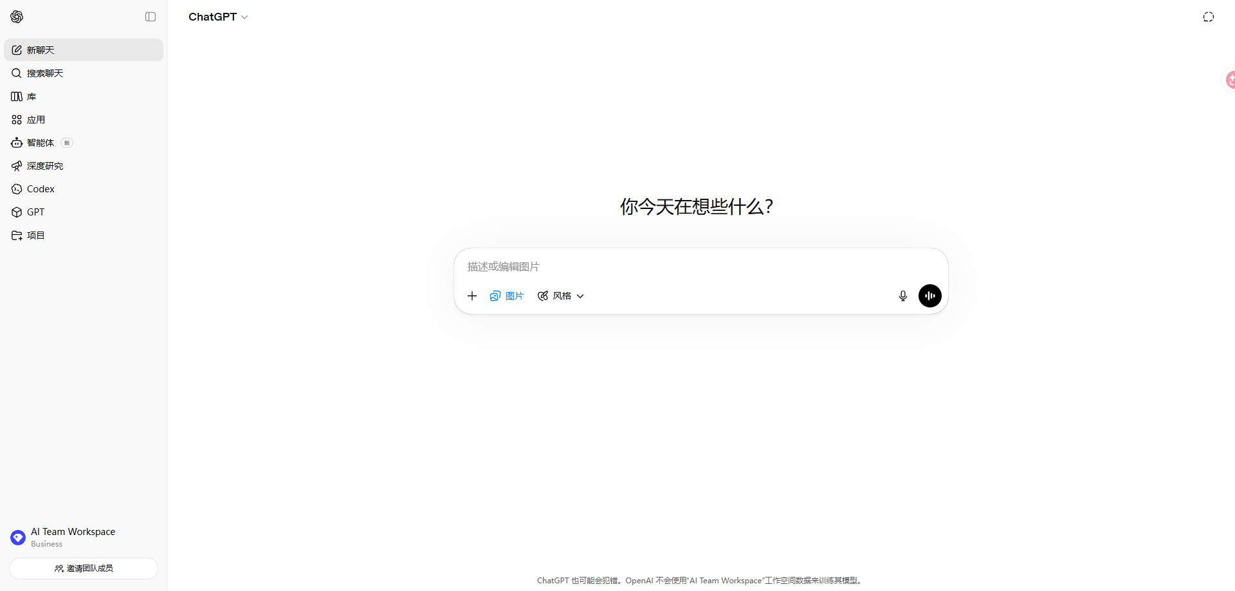Toggle temporary chat icon at top right
The image size is (1235, 591).
click(x=1209, y=17)
